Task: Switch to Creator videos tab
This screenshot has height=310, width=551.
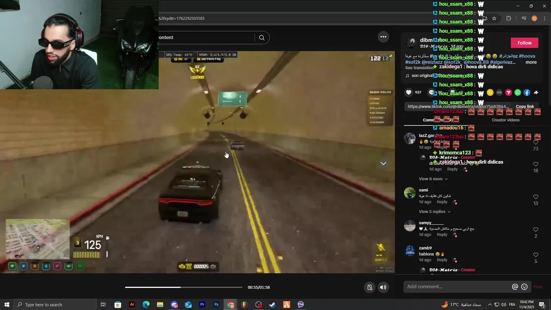Action: 505,120
